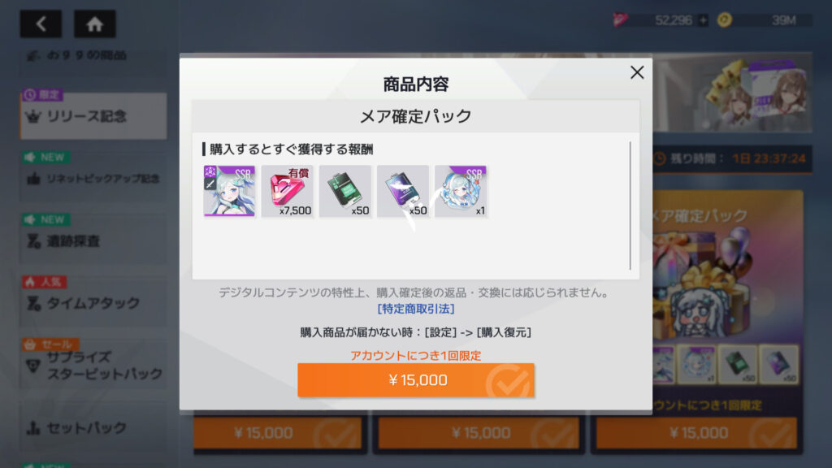The image size is (832, 468).
Task: Confirm purchase with ¥15,000 button
Action: click(x=416, y=380)
